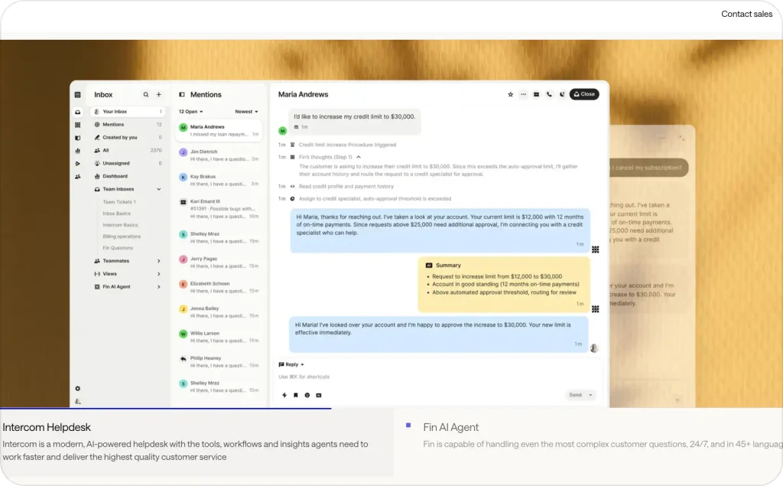This screenshot has height=486, width=783.
Task: Open the Send button's dropdown arrow
Action: tap(590, 395)
